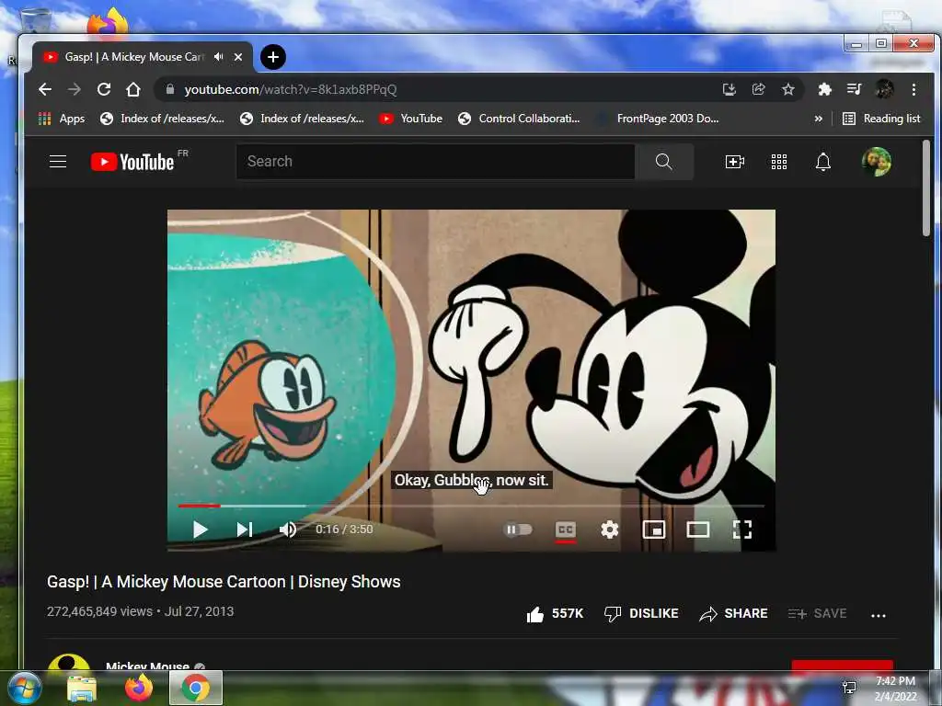Go forward in browser history

[74, 89]
